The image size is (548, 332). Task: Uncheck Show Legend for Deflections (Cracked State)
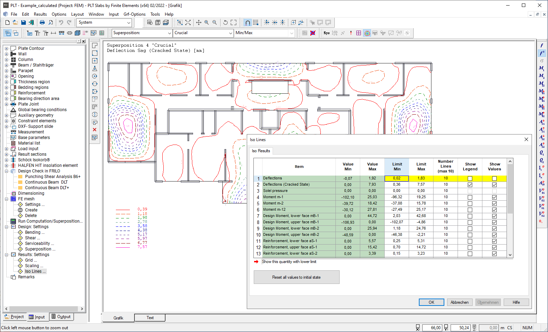(470, 185)
